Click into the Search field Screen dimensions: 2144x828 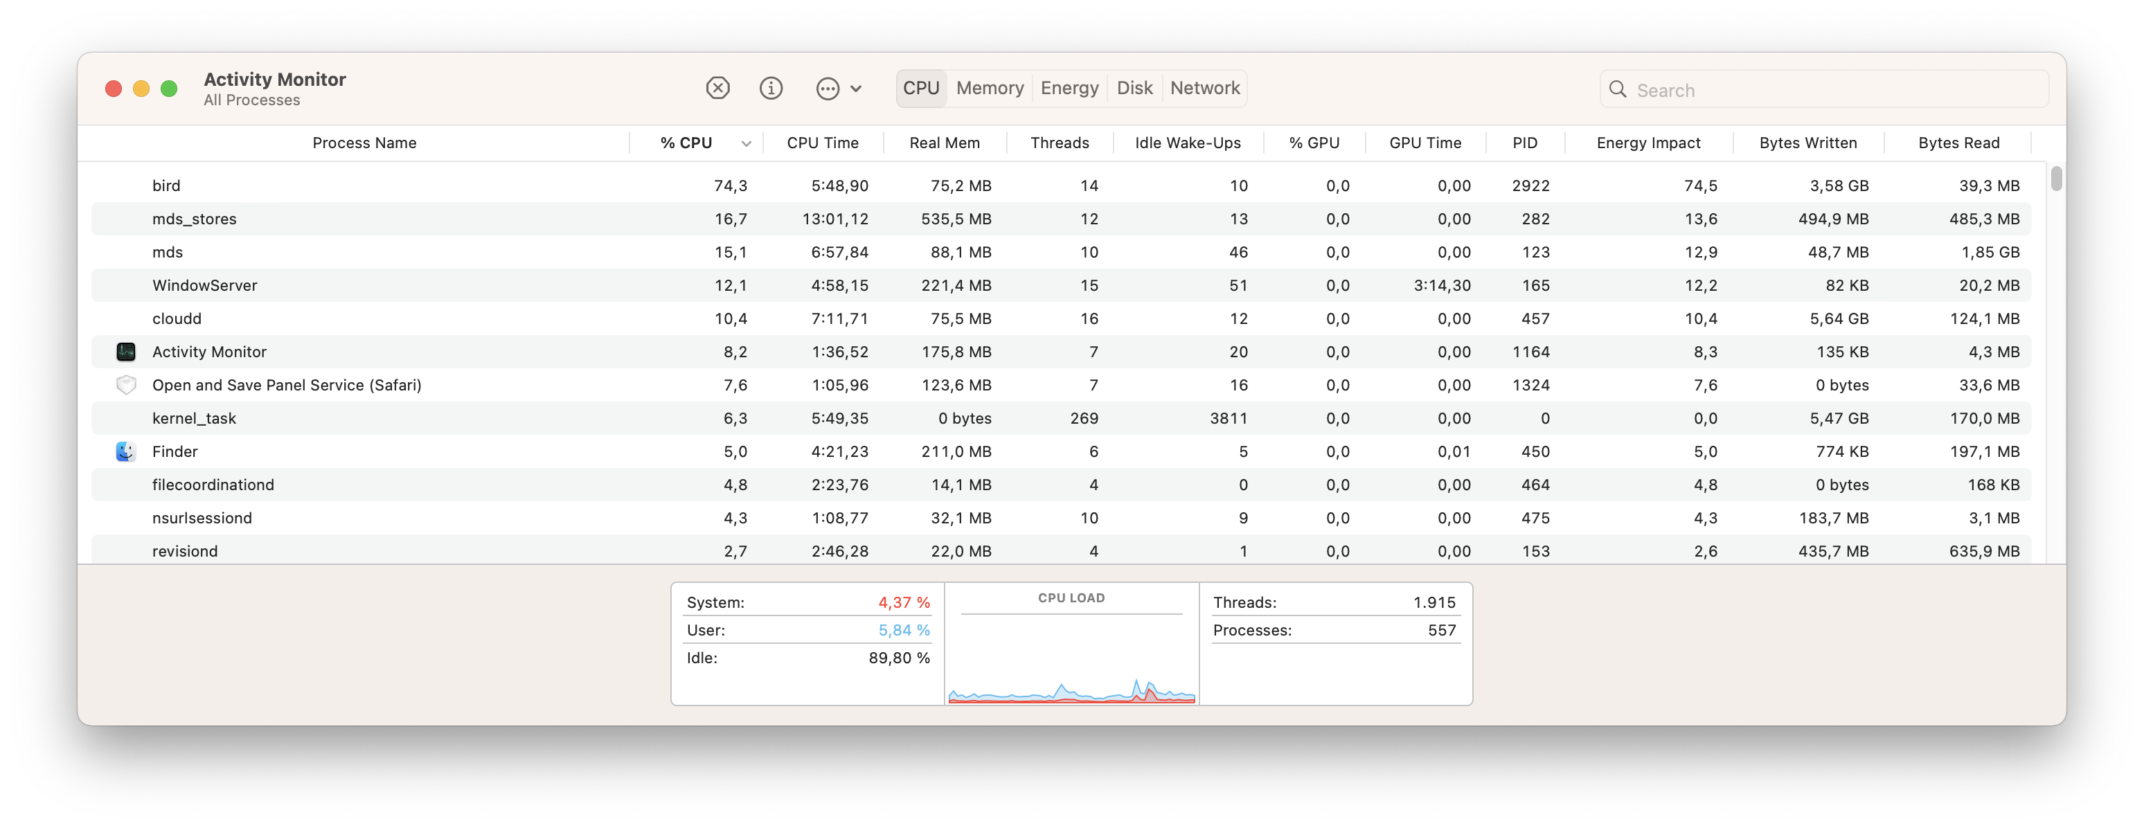(x=1831, y=90)
